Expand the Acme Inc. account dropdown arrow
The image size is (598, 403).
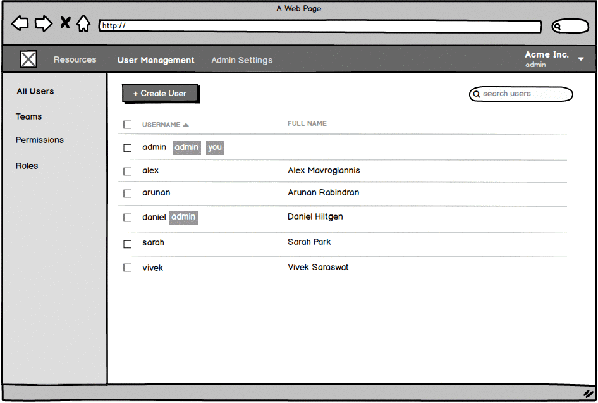[581, 59]
